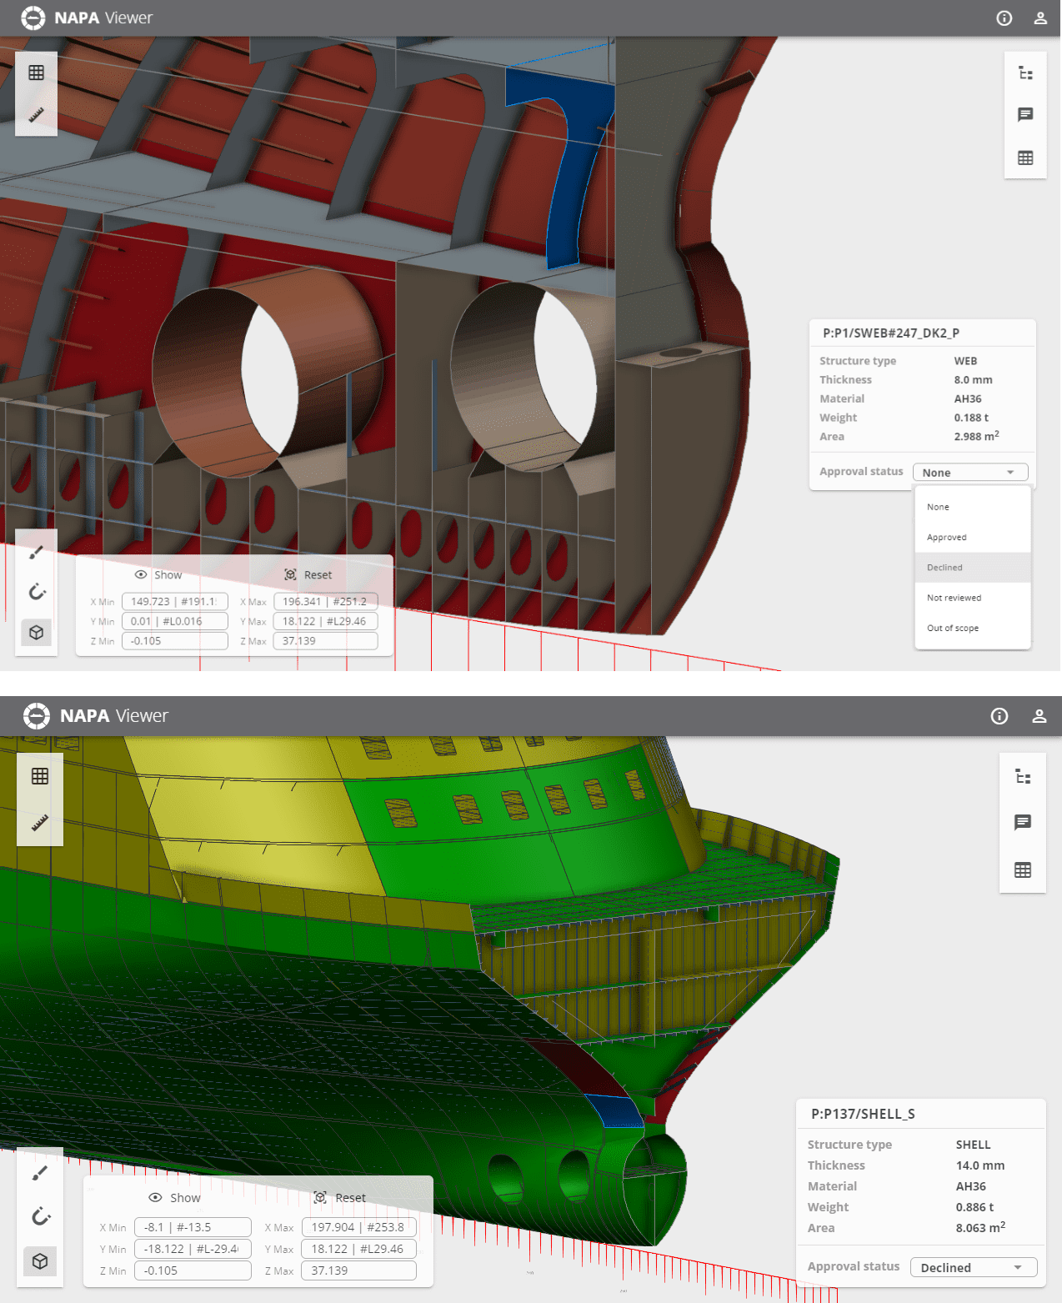Pick Out of scope from the status list
1062x1303 pixels.
pos(953,629)
